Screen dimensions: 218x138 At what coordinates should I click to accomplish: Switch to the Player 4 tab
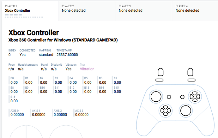coord(195,11)
